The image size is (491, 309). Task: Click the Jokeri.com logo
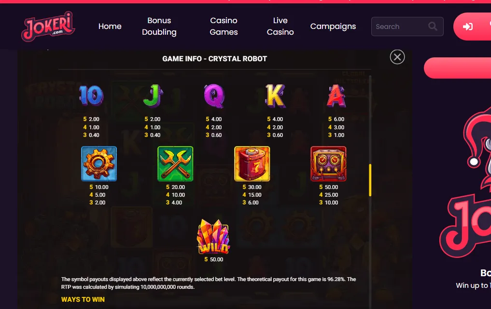pyautogui.click(x=48, y=26)
